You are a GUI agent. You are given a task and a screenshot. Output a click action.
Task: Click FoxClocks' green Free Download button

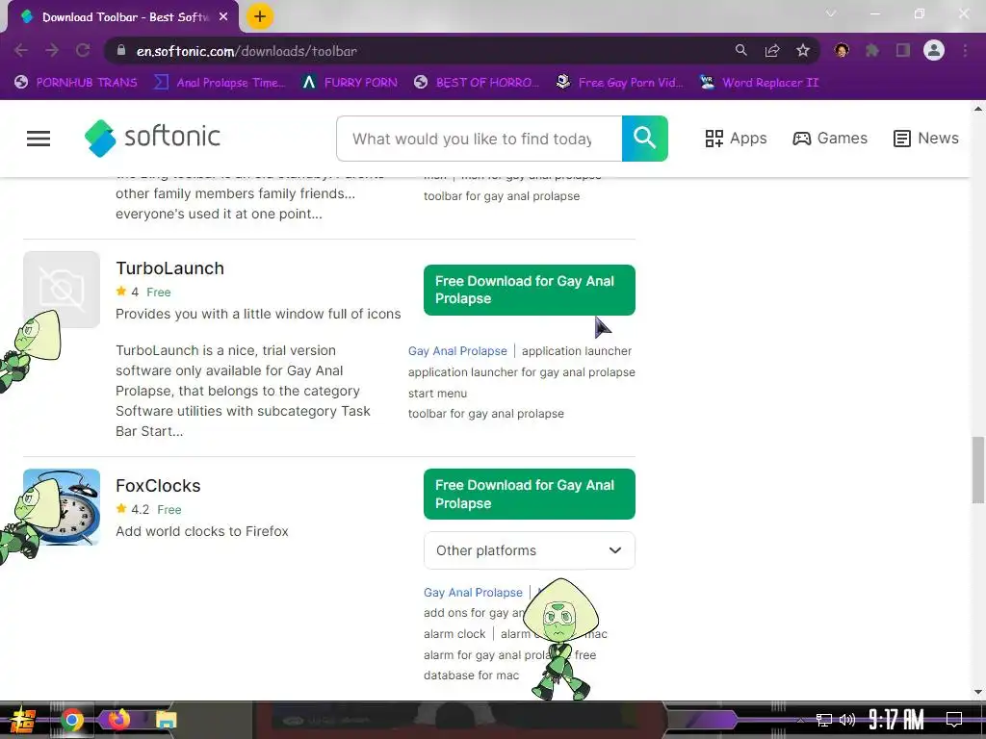pyautogui.click(x=530, y=494)
